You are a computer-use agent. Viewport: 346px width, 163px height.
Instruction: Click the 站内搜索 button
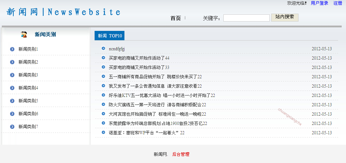pyautogui.click(x=284, y=17)
